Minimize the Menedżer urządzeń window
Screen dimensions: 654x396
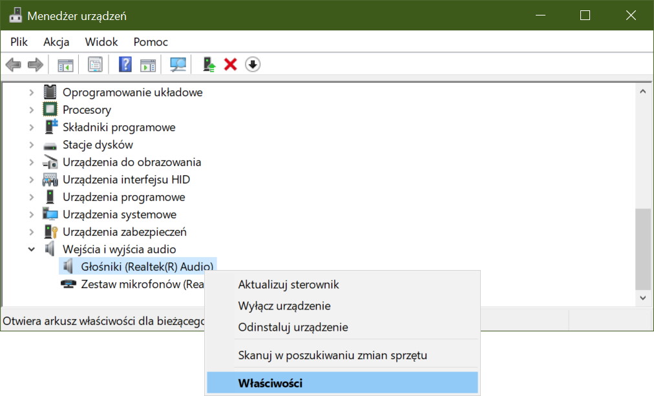point(540,16)
